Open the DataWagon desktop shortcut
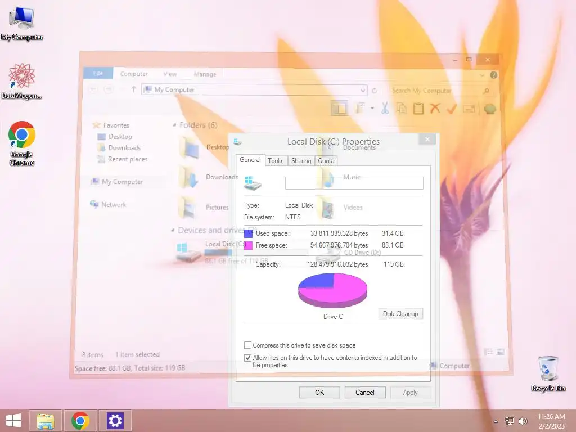 (x=22, y=81)
